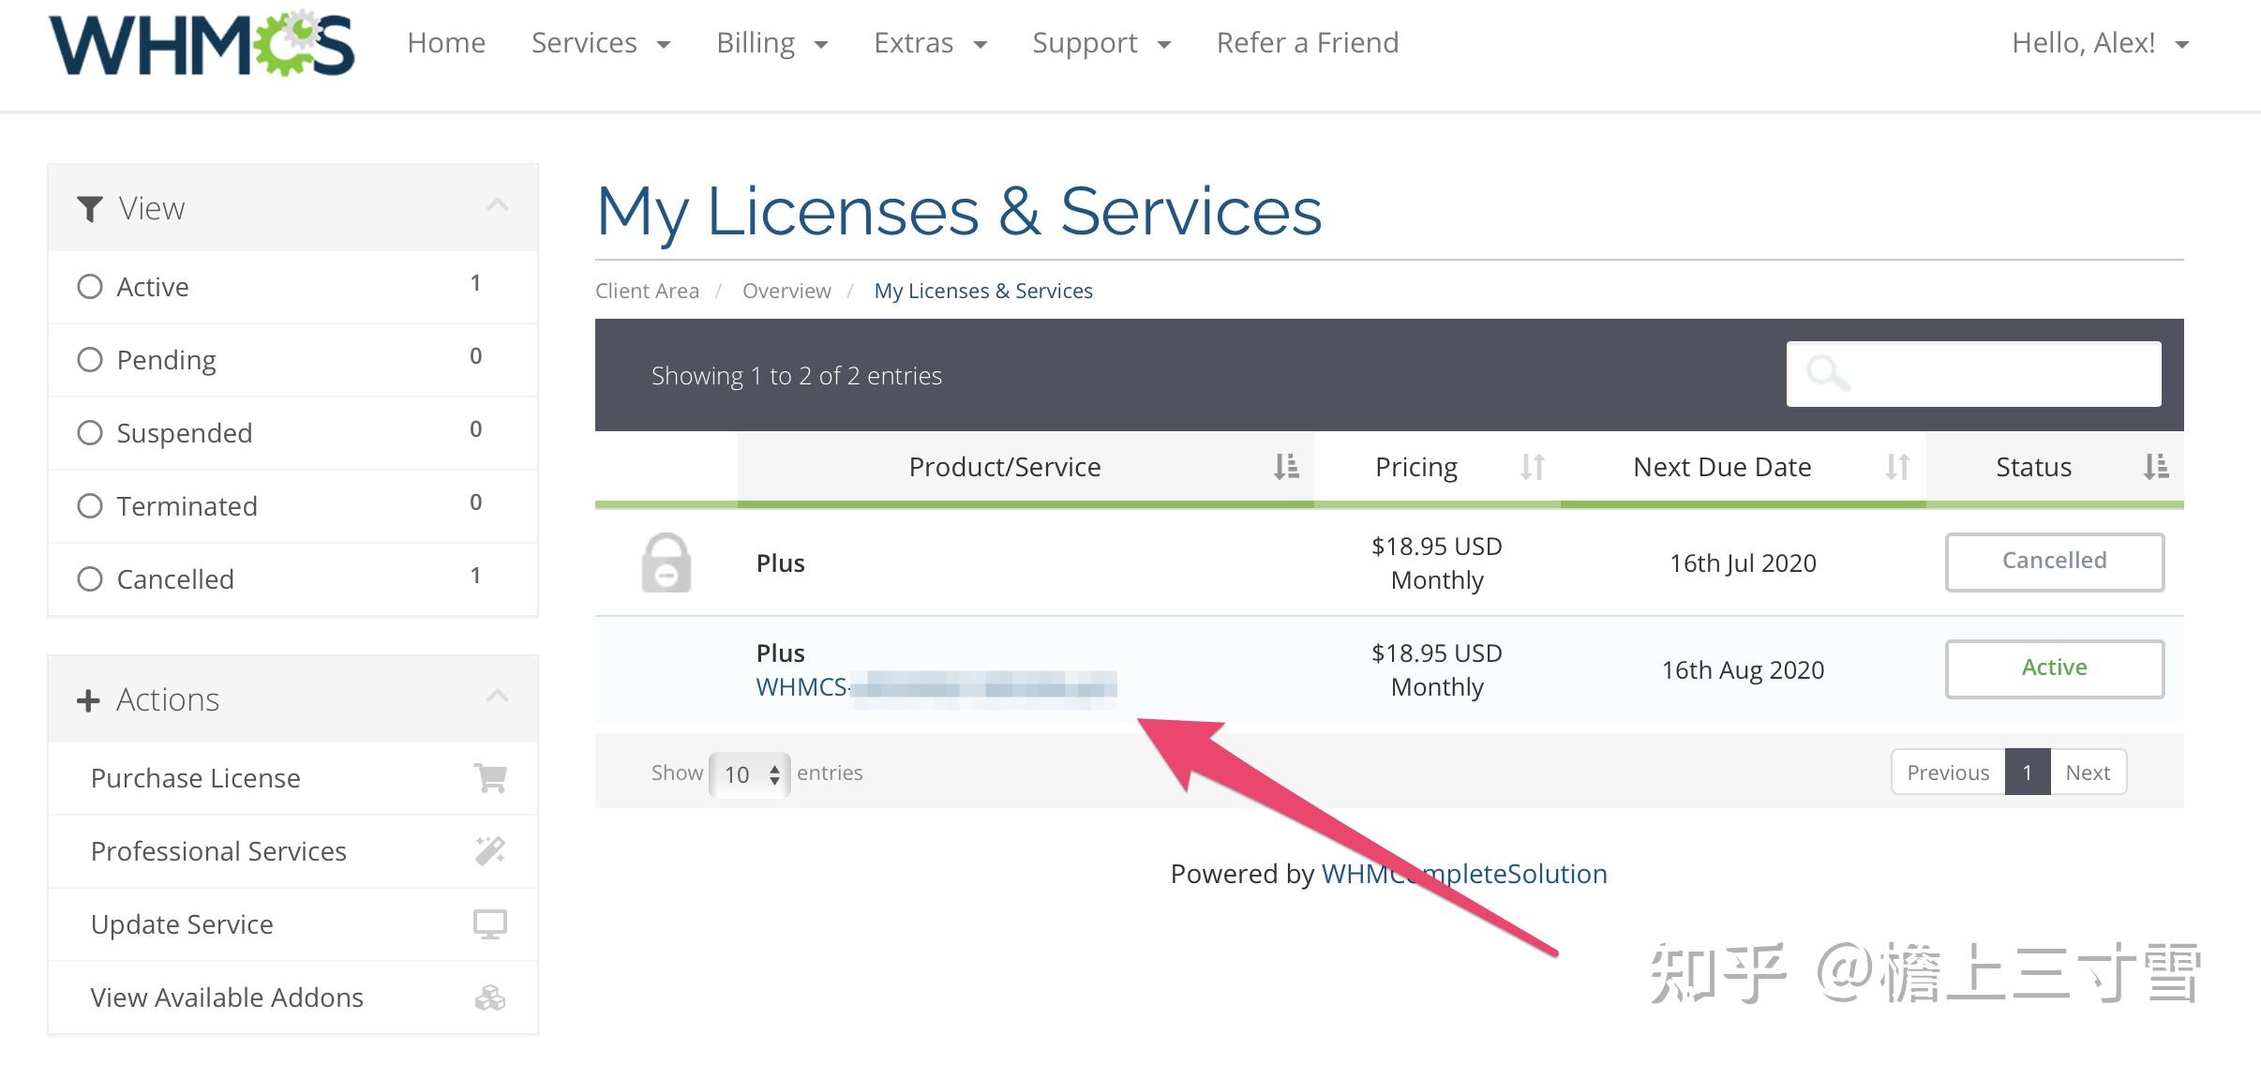2261x1065 pixels.
Task: Click the cubes icon for View Available Addons
Action: point(490,997)
